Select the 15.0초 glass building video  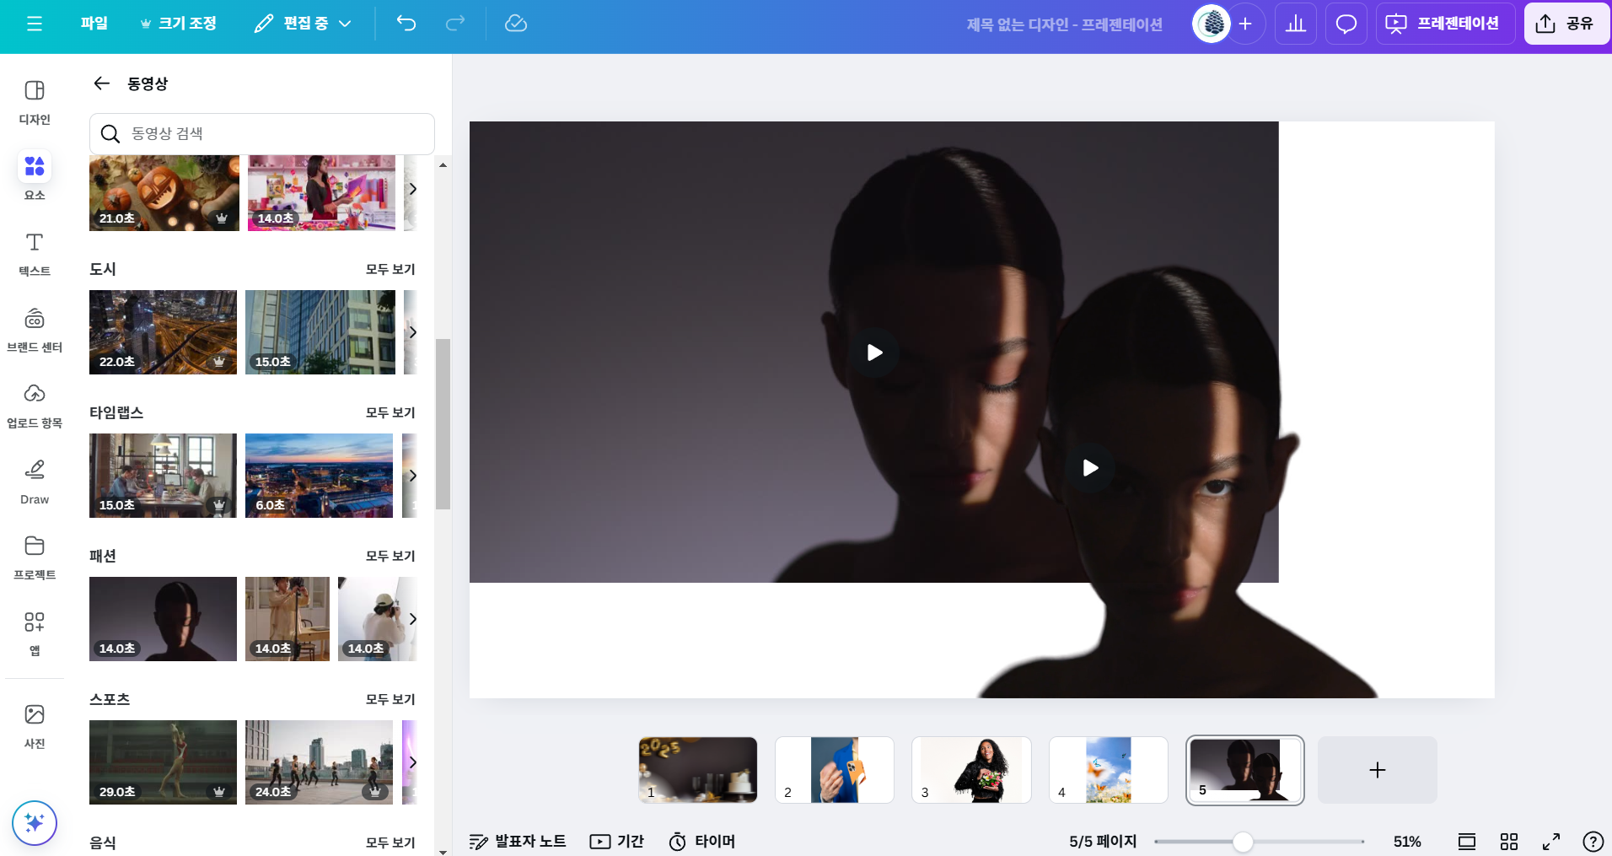coord(320,332)
